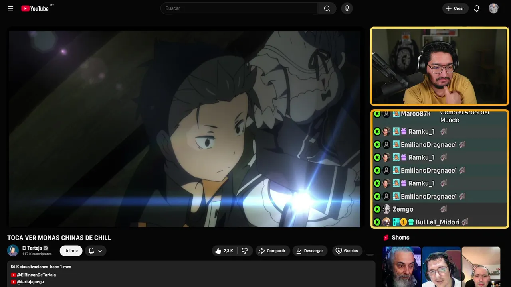This screenshot has height=287, width=511.
Task: Click the video title text
Action: click(59, 238)
